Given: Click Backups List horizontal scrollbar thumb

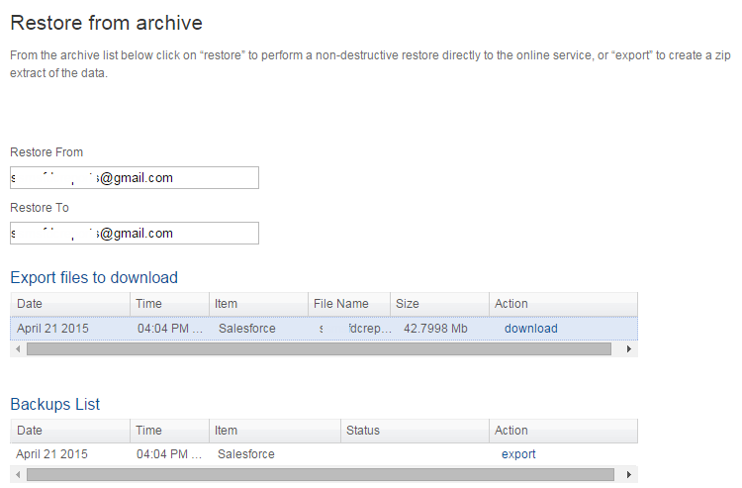Looking at the screenshot, I should click(x=319, y=475).
